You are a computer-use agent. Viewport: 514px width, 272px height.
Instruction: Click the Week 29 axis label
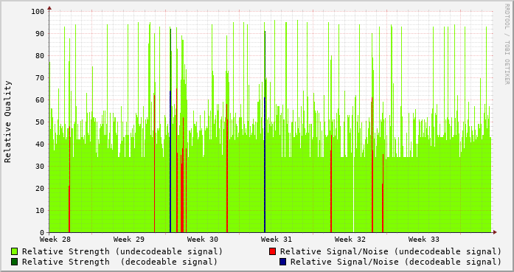(129, 240)
